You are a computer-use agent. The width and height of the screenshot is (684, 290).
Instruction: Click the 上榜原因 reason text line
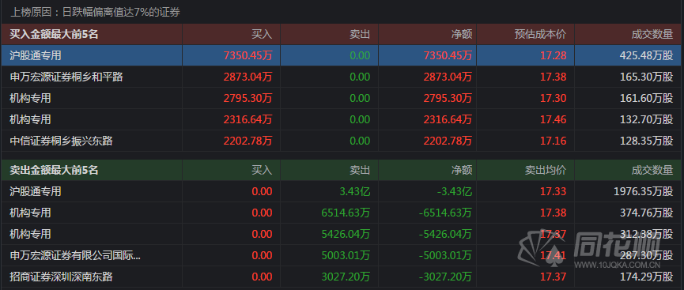tap(95, 12)
